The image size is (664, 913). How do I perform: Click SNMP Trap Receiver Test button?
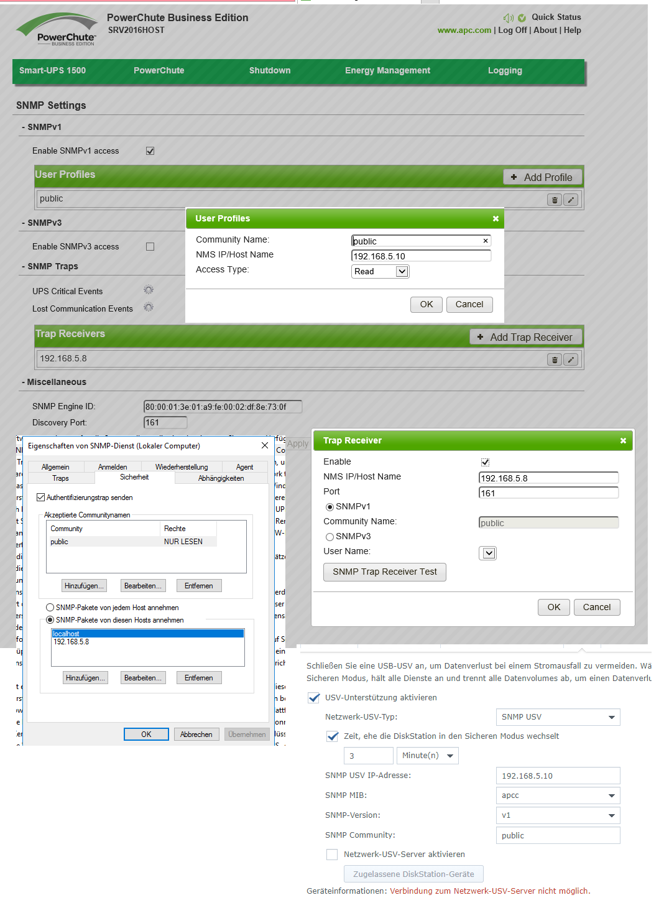(x=385, y=572)
